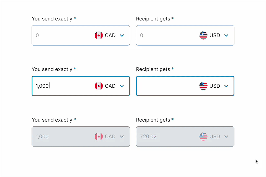Click the US flag next to the 720.02 amount

[x=203, y=136]
